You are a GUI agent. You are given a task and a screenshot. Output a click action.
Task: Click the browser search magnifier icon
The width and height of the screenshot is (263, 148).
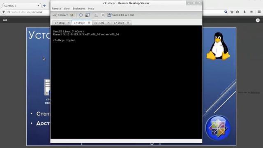[226, 12]
